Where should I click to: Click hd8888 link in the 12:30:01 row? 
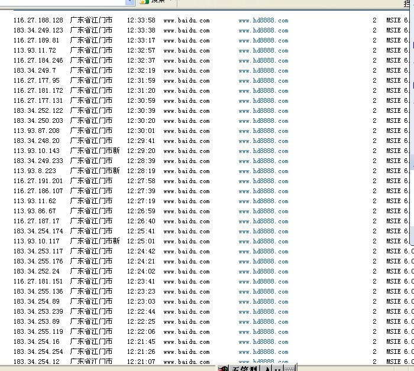pos(263,131)
